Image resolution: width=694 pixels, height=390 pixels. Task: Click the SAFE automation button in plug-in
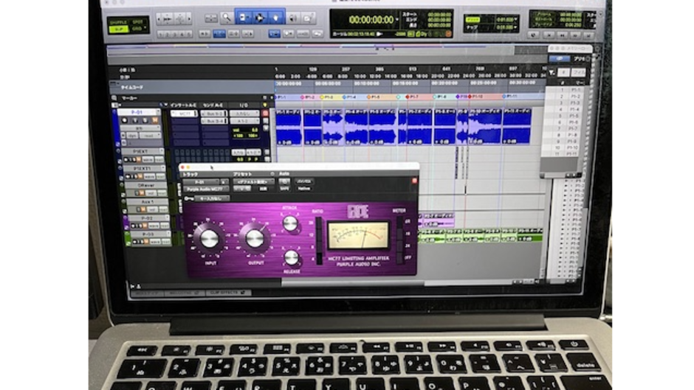[284, 189]
